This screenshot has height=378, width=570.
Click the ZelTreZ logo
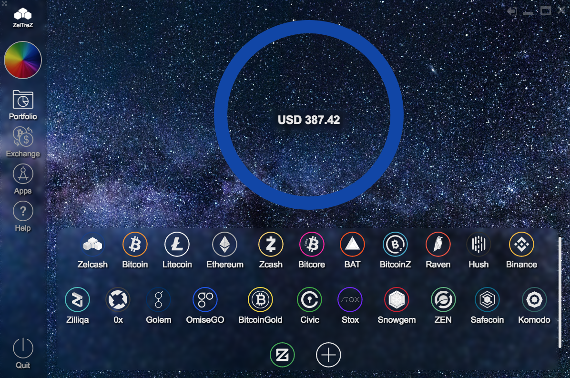pyautogui.click(x=23, y=18)
